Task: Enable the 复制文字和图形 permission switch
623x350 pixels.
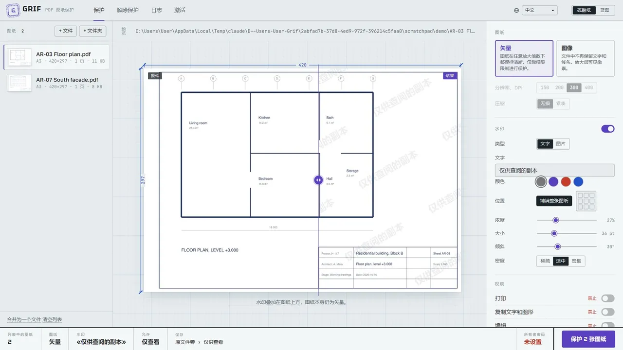Action: tap(608, 312)
